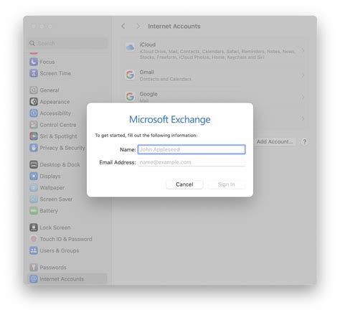The height and width of the screenshot is (315, 340).
Task: Click the Email Address input field
Action: (192, 162)
